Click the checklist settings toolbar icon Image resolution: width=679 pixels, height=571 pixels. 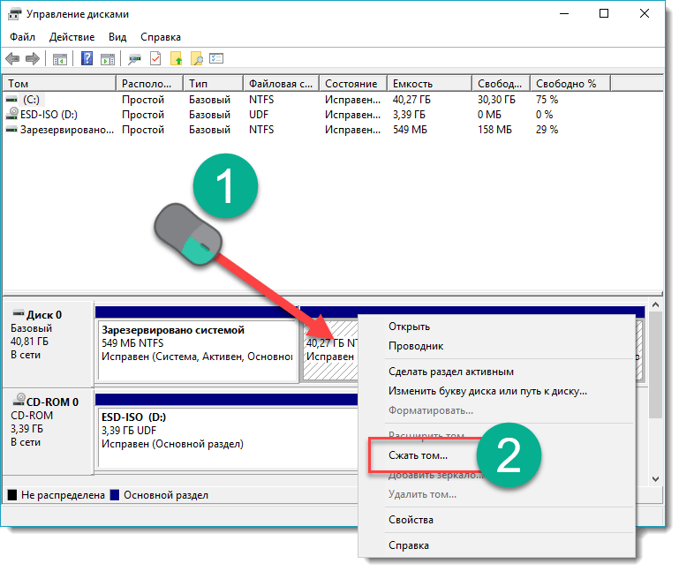pos(216,58)
